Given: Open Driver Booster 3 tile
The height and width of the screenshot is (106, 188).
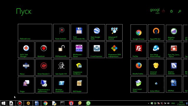Looking at the screenshot, I should pos(44,67).
